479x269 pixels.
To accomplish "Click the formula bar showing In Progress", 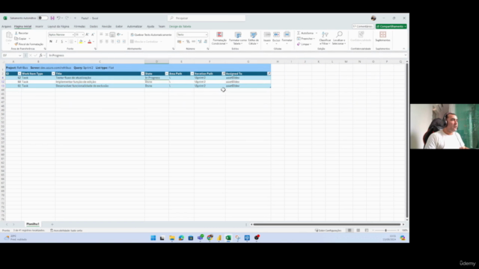I will [x=226, y=55].
